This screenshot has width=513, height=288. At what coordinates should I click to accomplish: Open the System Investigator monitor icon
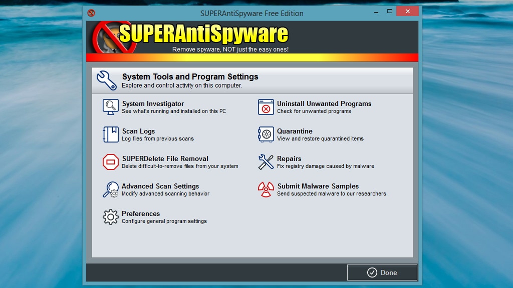point(111,107)
